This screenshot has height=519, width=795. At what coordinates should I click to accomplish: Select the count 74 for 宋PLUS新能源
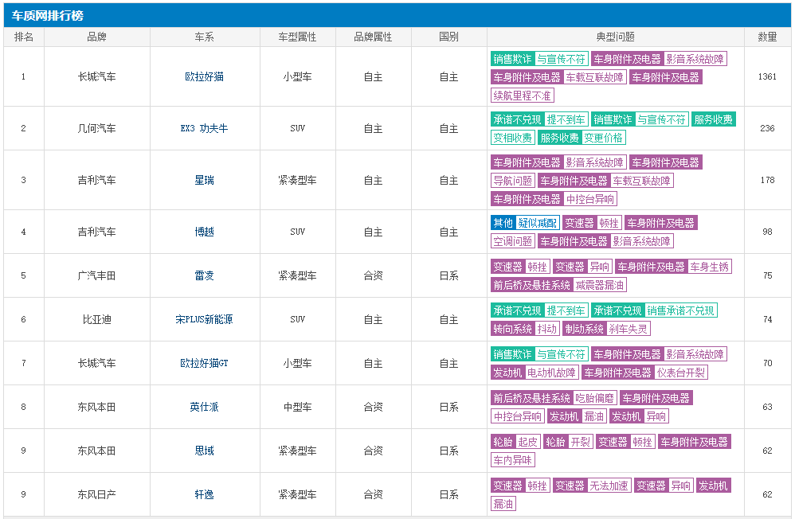(x=768, y=319)
